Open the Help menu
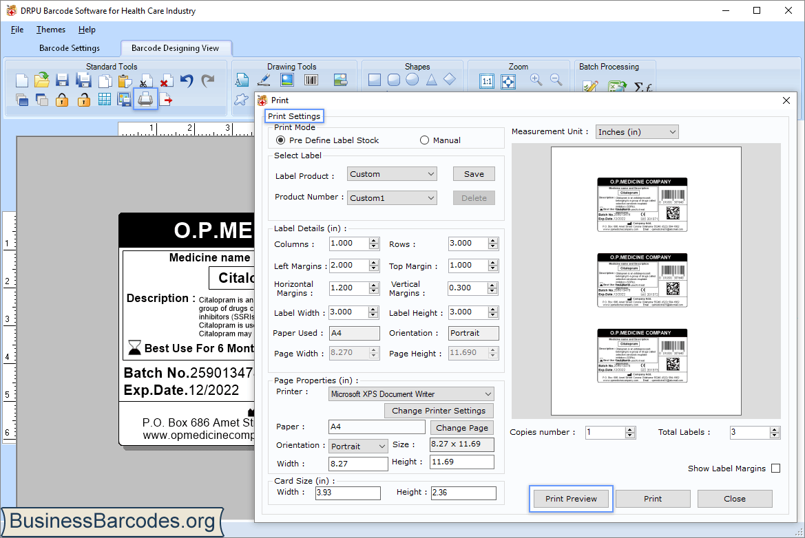This screenshot has width=805, height=538. [x=87, y=30]
